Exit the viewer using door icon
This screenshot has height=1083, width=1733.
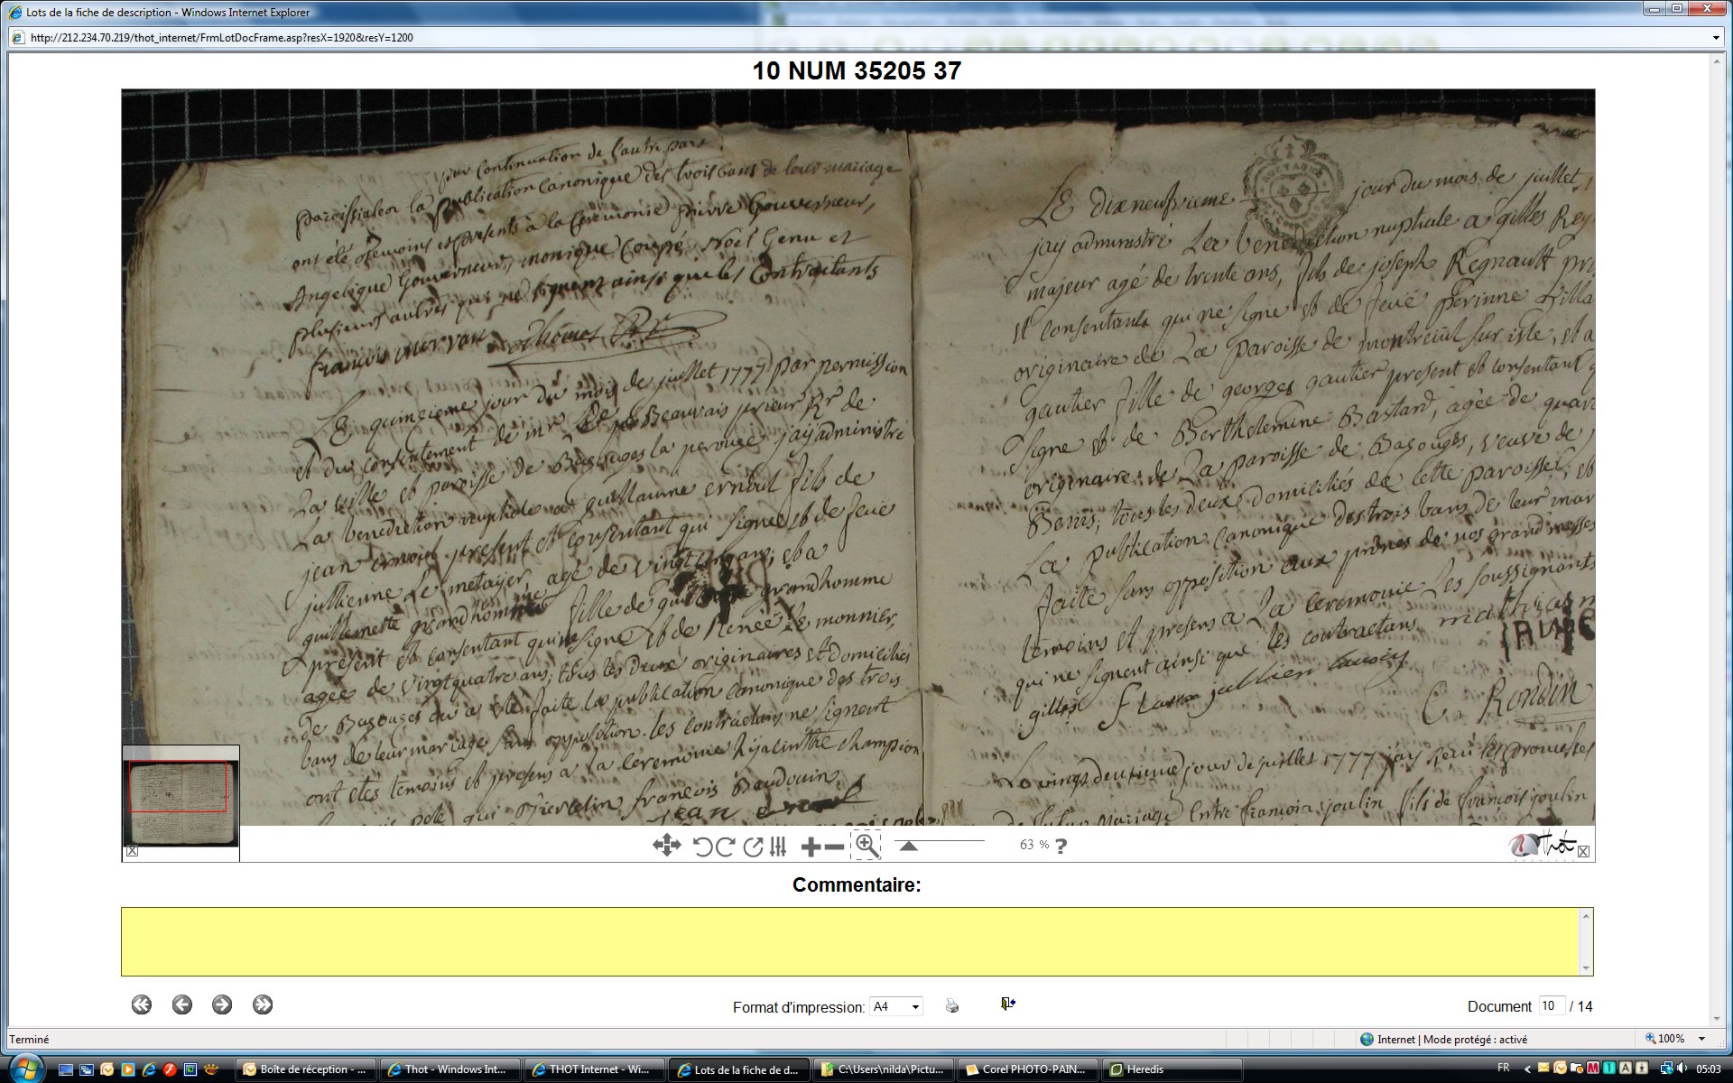(1008, 1004)
